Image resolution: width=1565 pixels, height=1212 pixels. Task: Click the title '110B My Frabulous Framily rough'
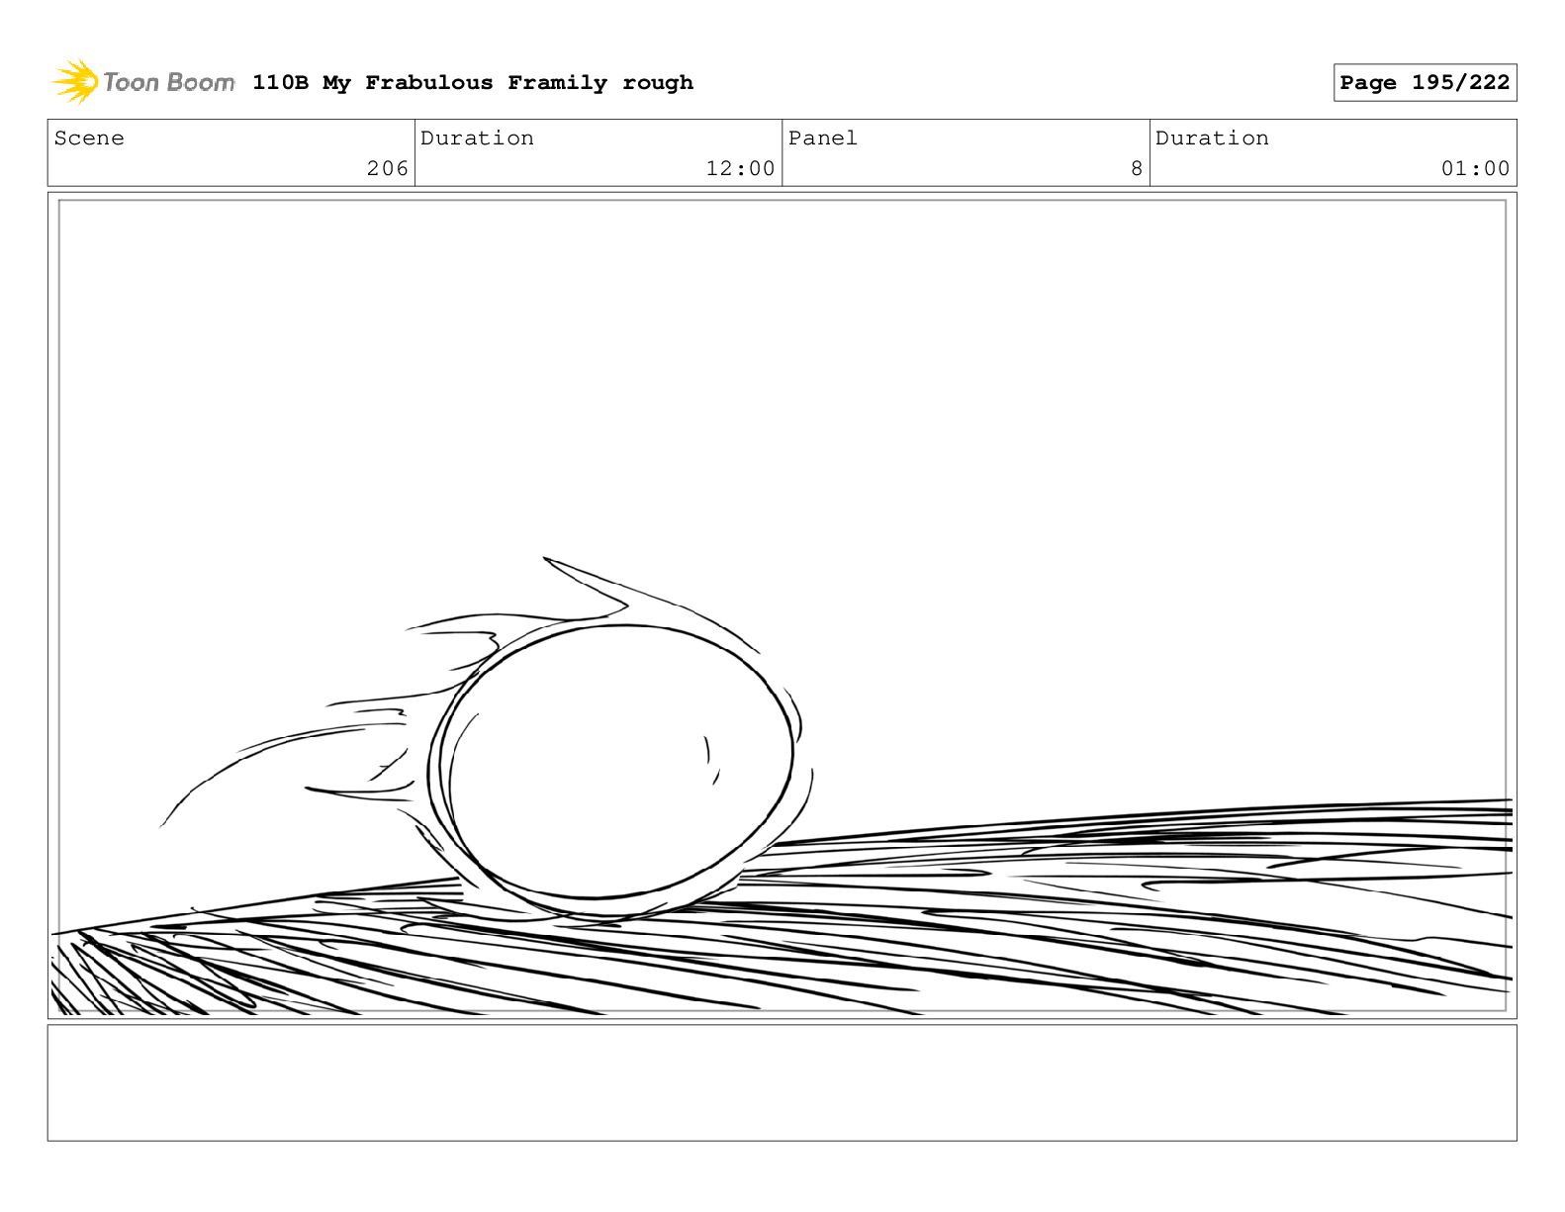coord(473,83)
